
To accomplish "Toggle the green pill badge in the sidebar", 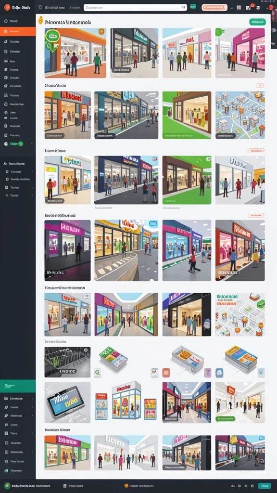I will tap(21, 143).
